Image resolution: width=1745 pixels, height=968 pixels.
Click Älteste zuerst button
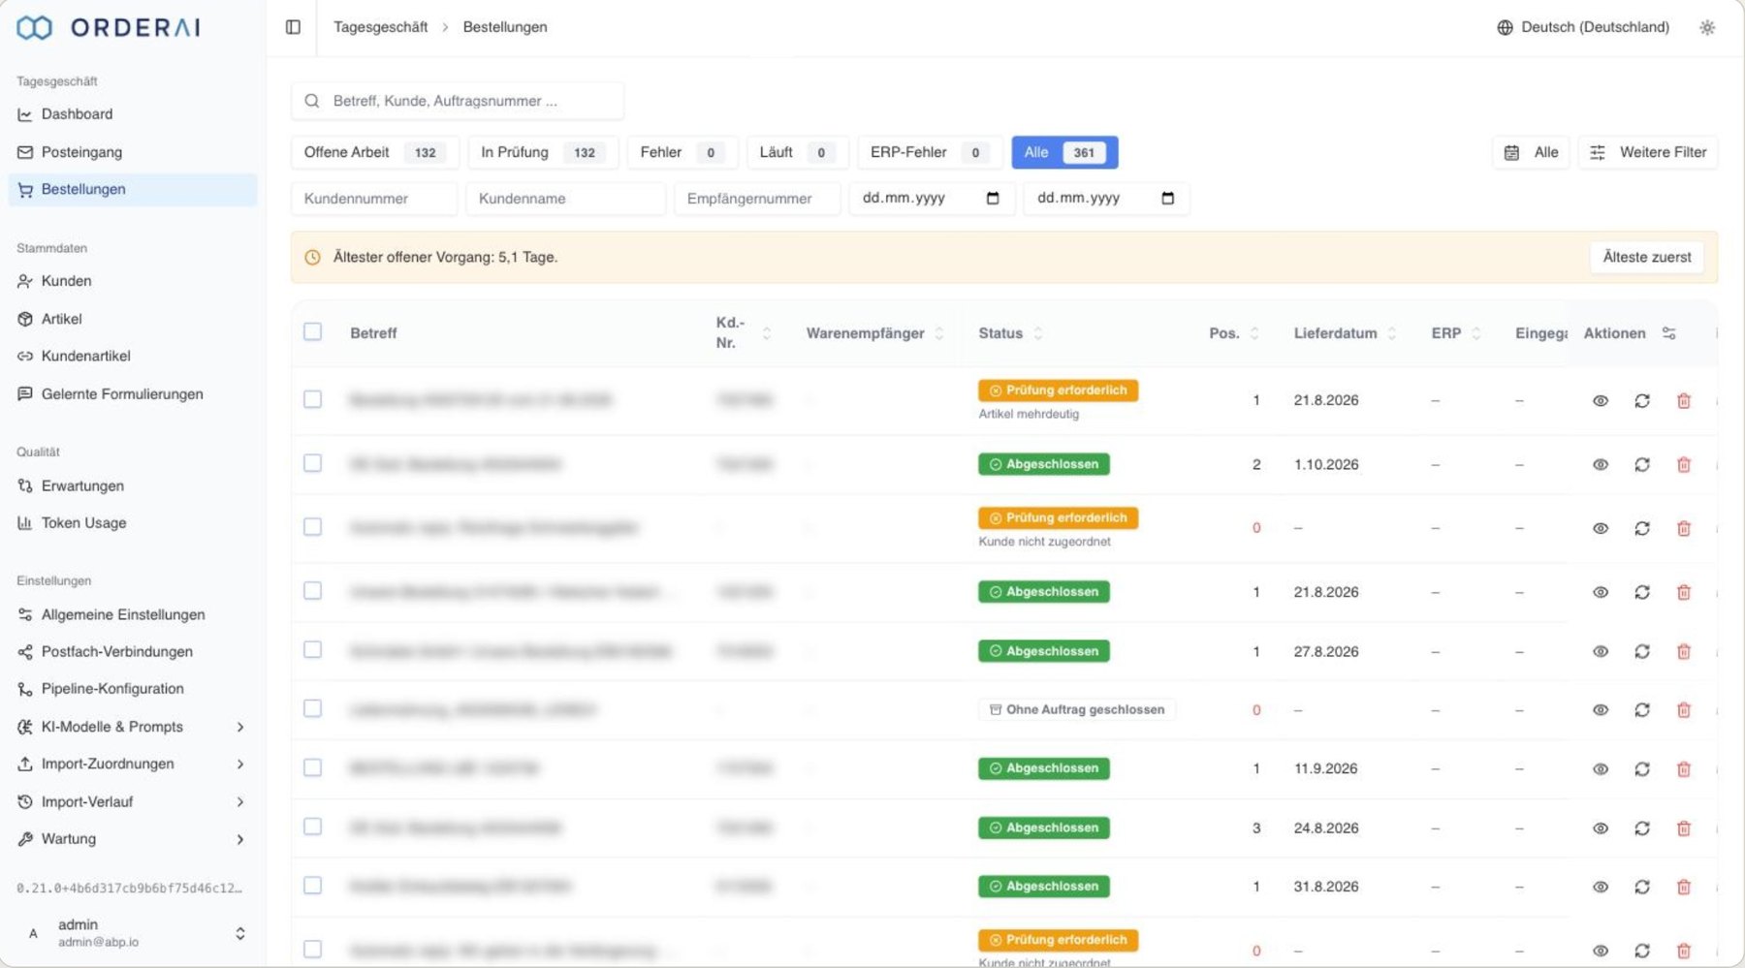click(x=1647, y=257)
